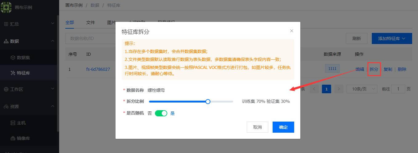Expand the 工作区 menu chevron

click(53, 89)
